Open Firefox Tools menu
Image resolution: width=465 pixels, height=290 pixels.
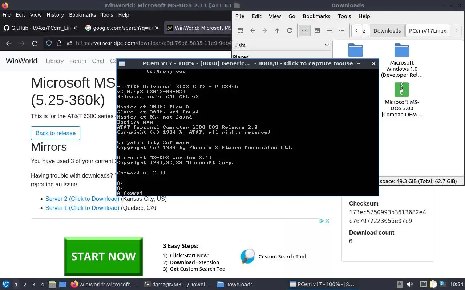107,15
